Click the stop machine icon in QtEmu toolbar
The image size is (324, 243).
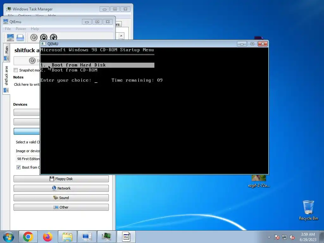tap(44, 37)
